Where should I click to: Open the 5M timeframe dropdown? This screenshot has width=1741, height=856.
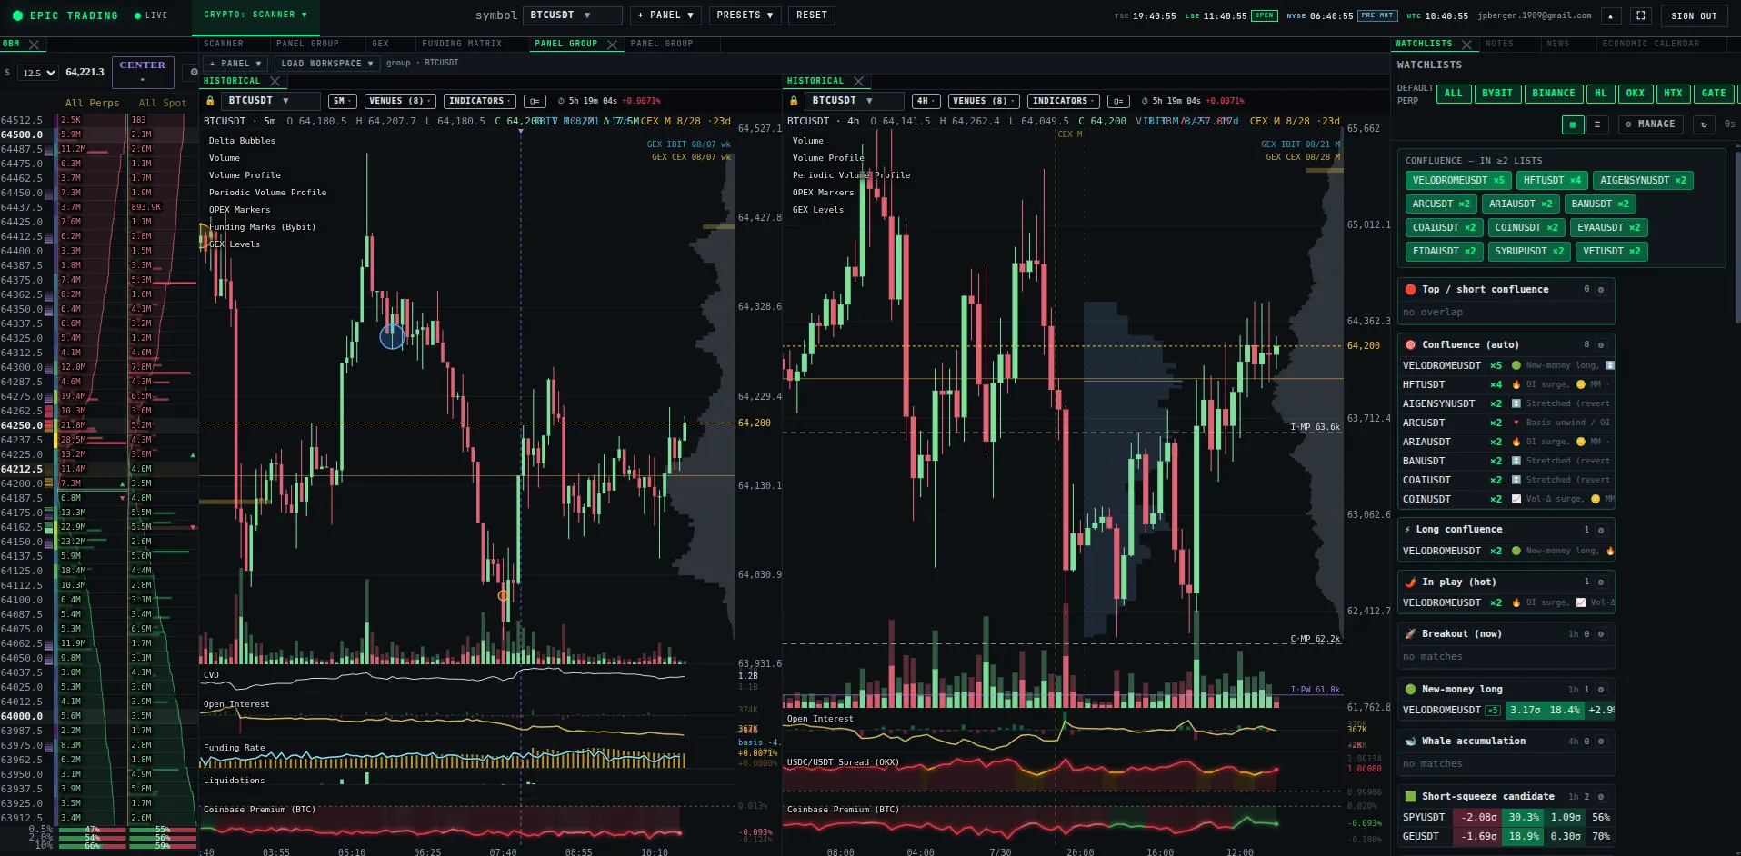(343, 101)
